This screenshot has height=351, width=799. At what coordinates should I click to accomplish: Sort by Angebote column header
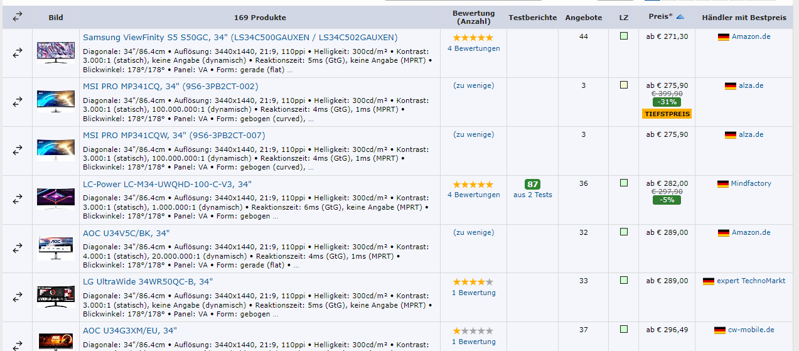pos(584,18)
